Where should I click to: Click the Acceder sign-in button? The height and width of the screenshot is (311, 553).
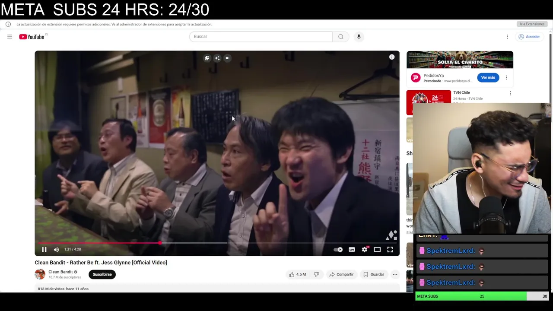click(x=529, y=37)
